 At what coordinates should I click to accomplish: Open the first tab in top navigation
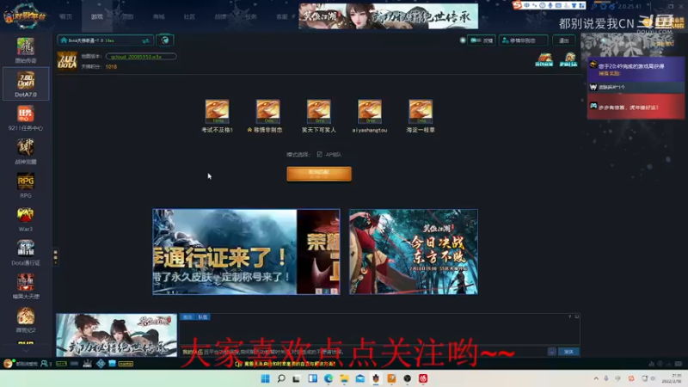tap(66, 16)
